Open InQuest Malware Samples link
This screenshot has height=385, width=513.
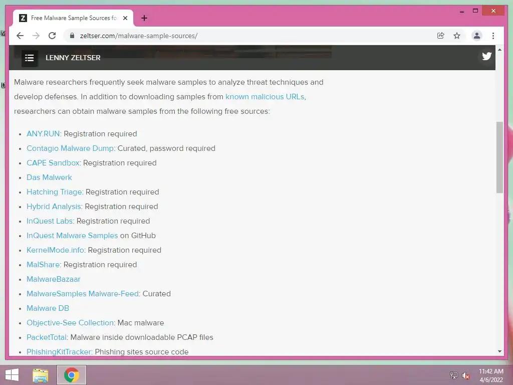pyautogui.click(x=72, y=236)
